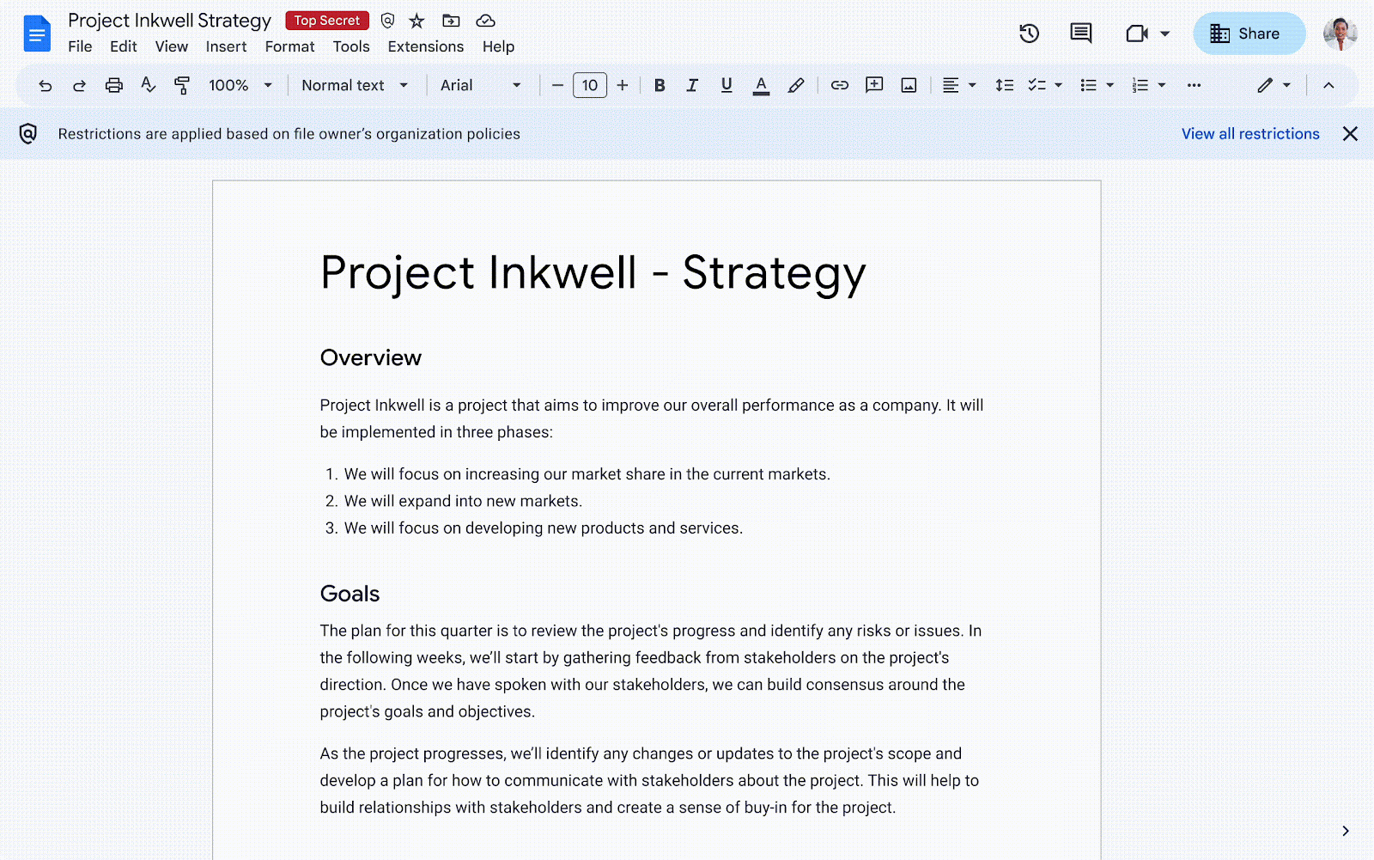
Task: Open the Editing mode pencil dropdown
Action: (x=1274, y=85)
